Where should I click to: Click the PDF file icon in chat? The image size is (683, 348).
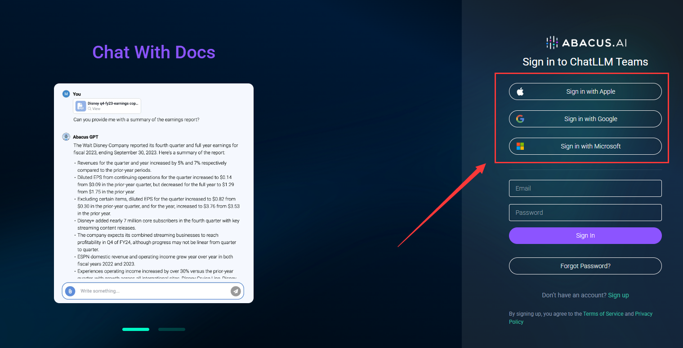click(x=80, y=106)
